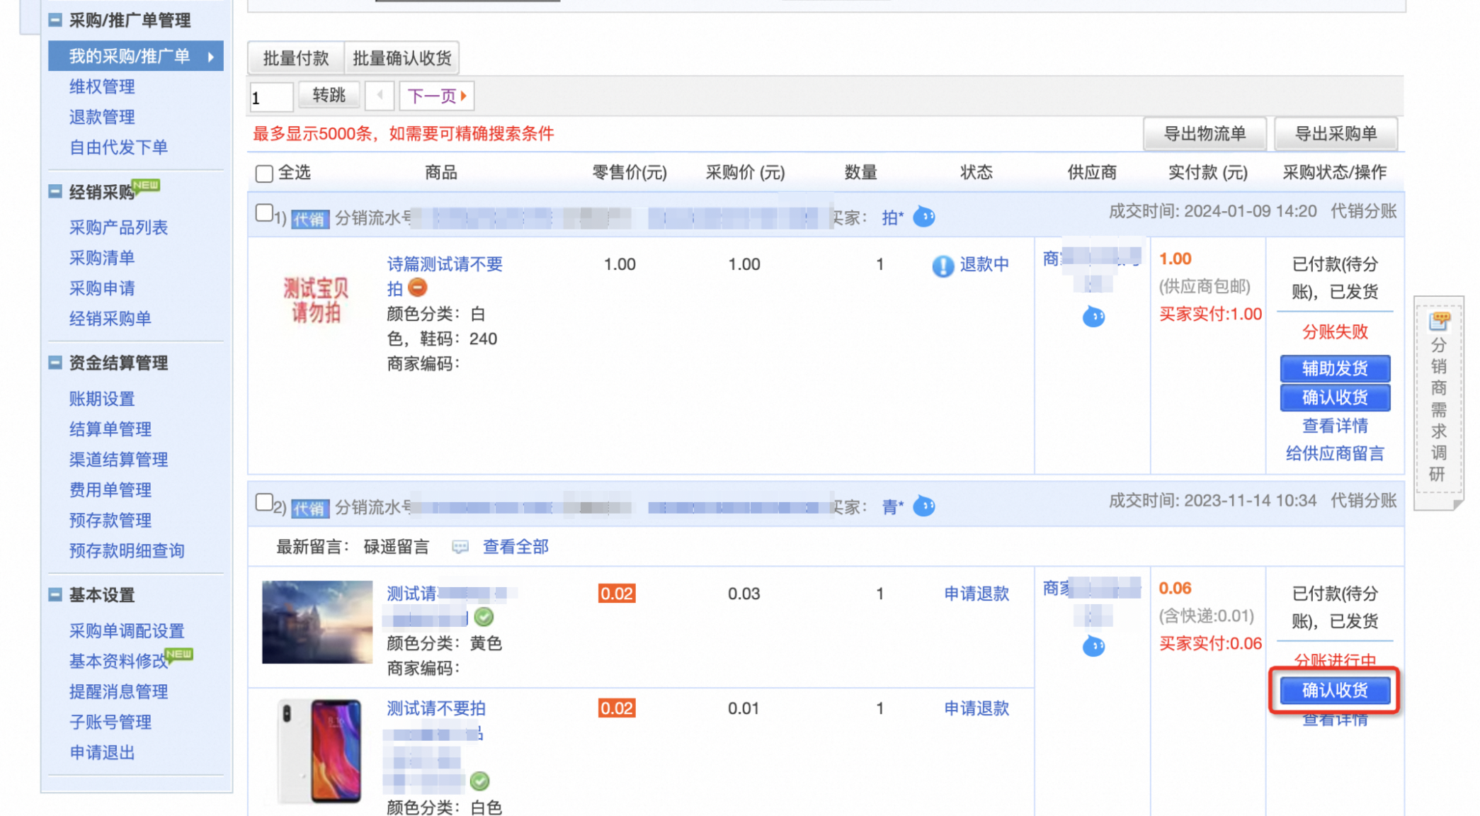Collapse the 基本设置 section
The height and width of the screenshot is (816, 1480).
pyautogui.click(x=55, y=594)
